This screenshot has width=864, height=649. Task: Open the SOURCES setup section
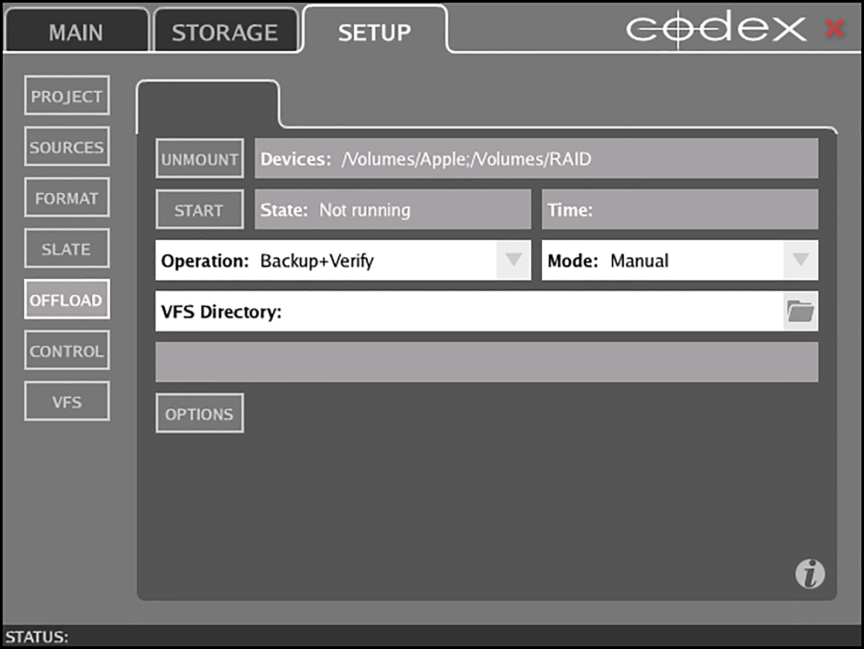click(67, 146)
